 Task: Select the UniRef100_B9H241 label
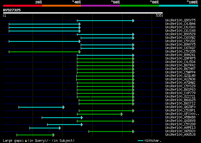pos(180,55)
